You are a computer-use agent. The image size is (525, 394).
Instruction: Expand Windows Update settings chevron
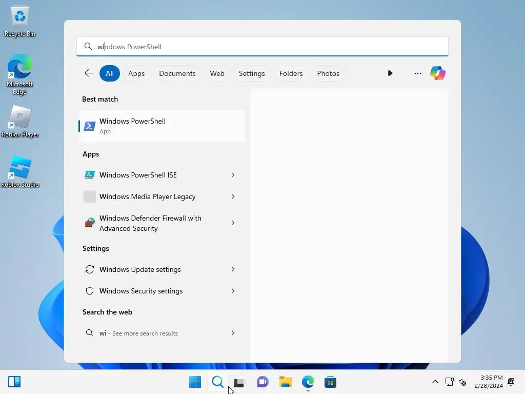click(233, 269)
